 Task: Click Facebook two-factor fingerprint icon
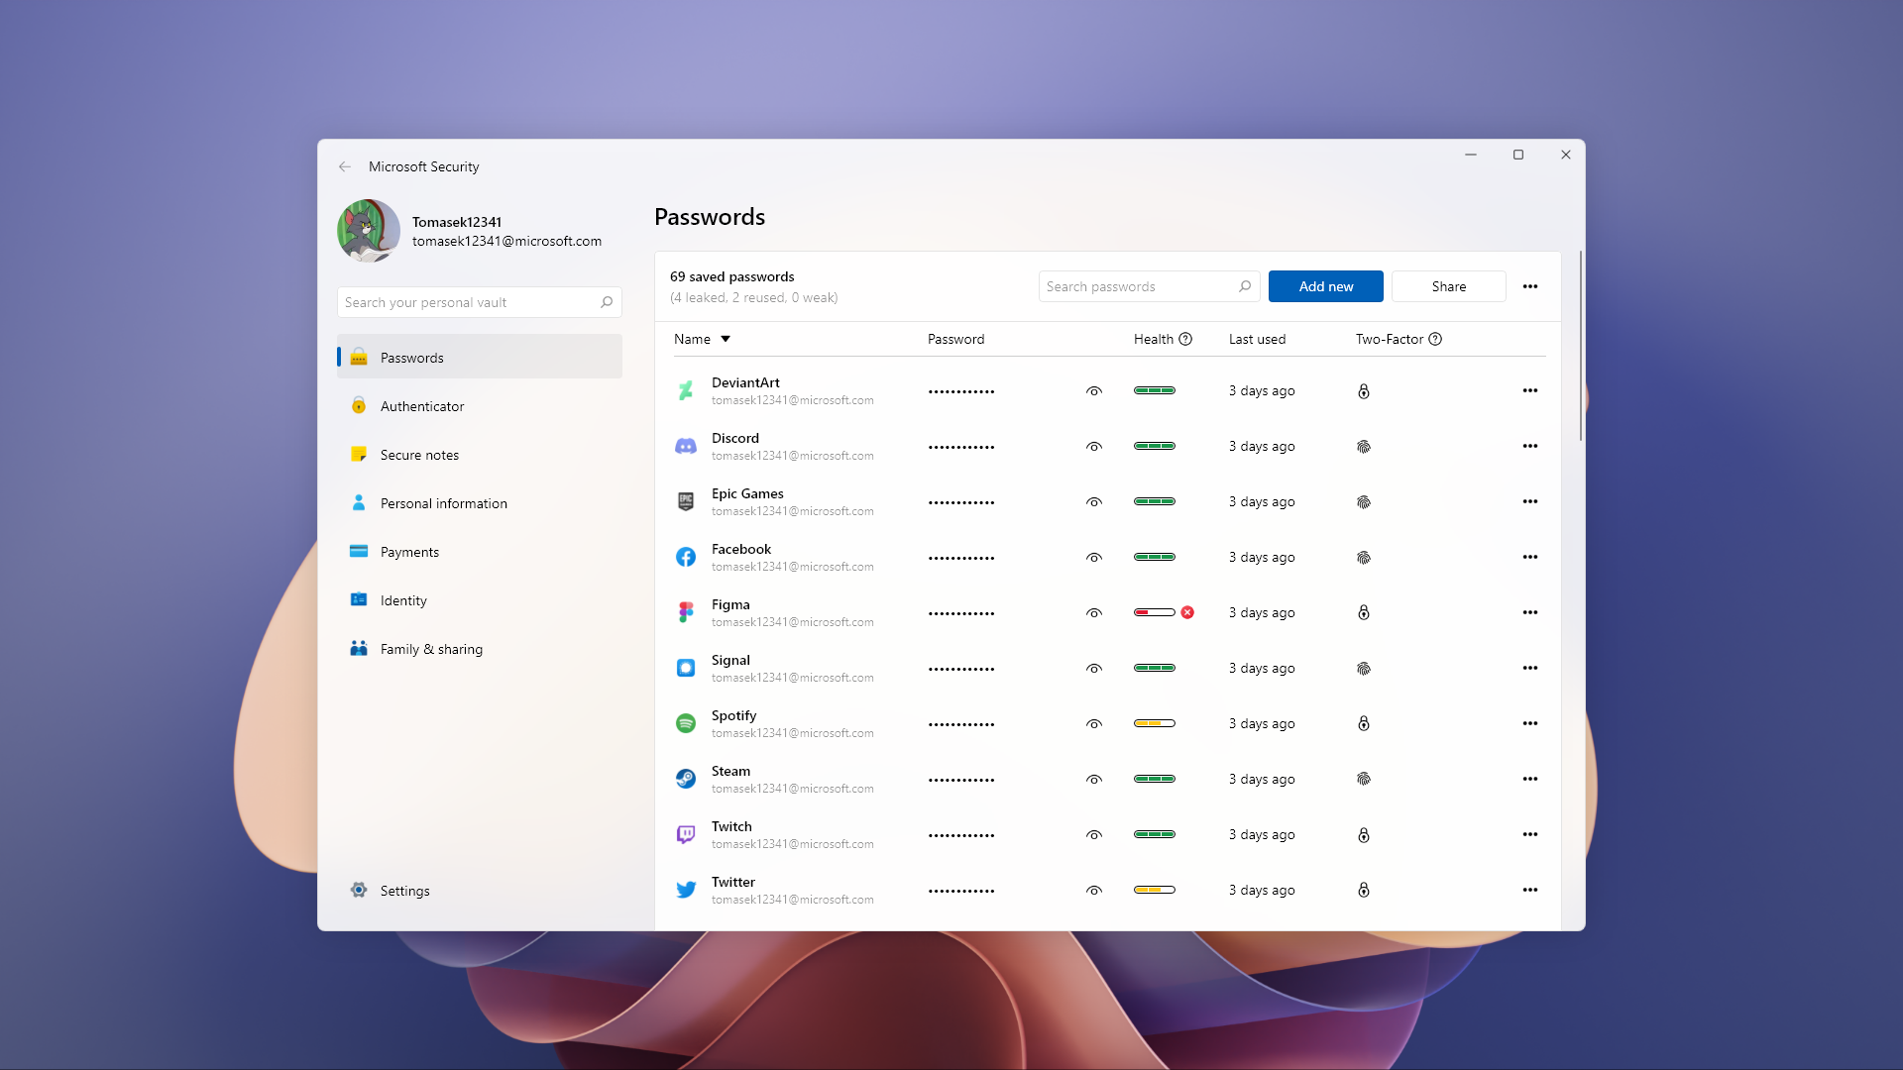click(x=1364, y=558)
